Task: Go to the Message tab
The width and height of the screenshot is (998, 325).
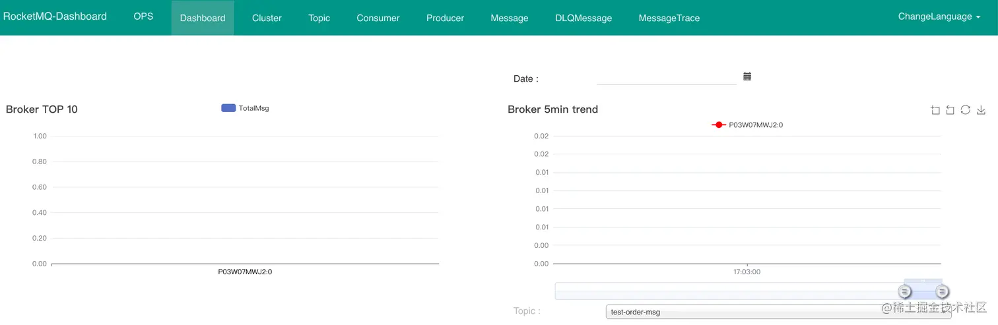Action: pos(510,18)
